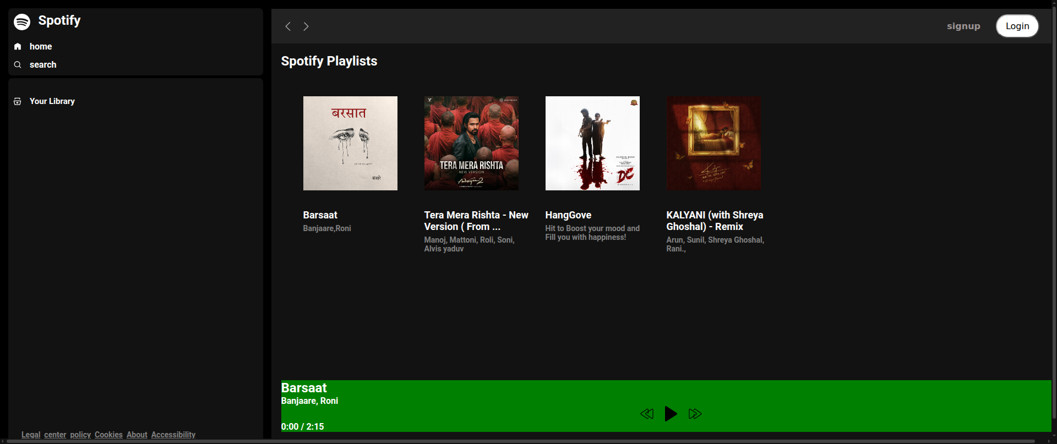The height and width of the screenshot is (444, 1057).
Task: Click the Spotify brand name text
Action: click(59, 21)
